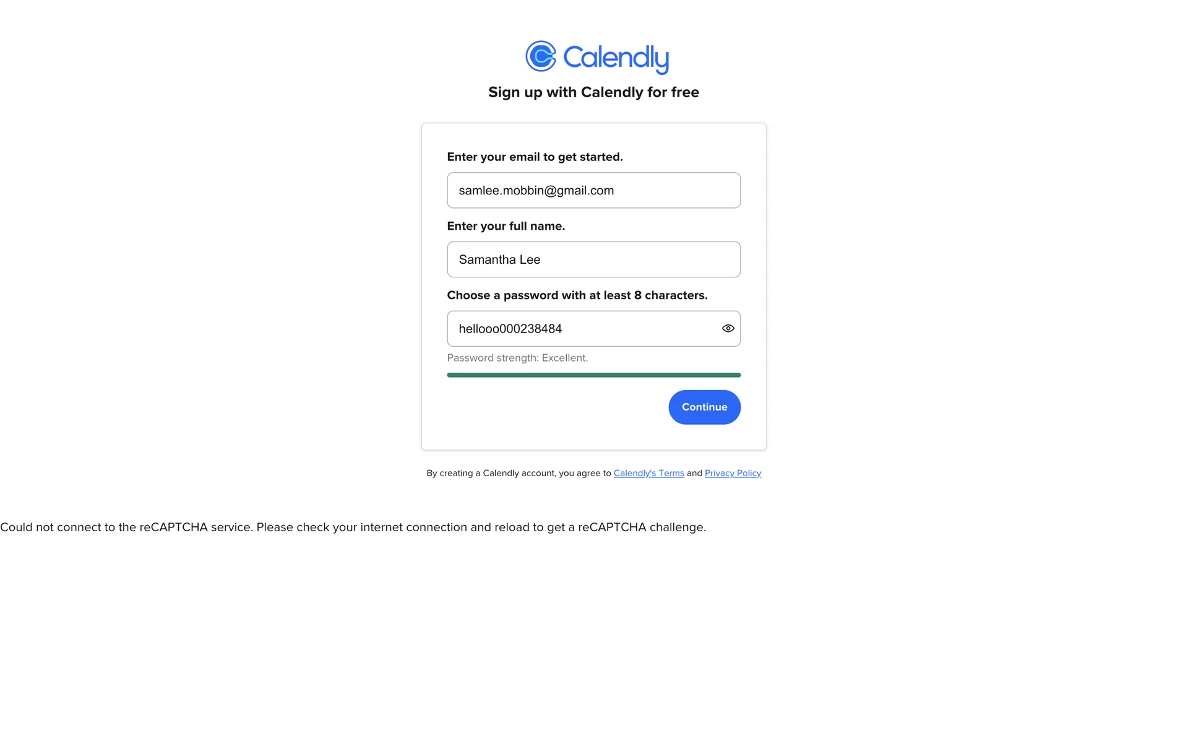The width and height of the screenshot is (1188, 743).
Task: Click the Calendly wordmark text in header
Action: click(616, 59)
